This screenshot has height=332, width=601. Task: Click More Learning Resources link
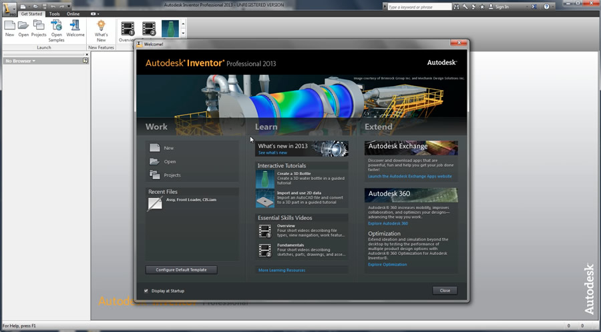pos(282,270)
